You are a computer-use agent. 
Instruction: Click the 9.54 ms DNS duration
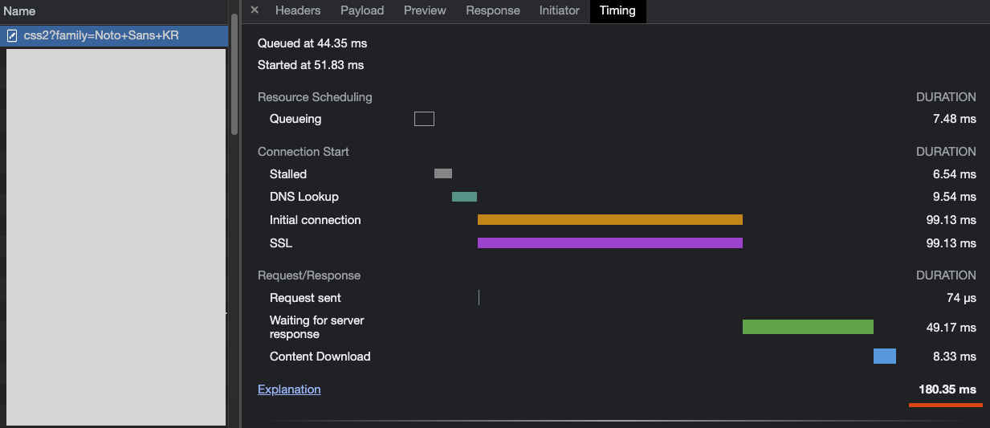955,197
